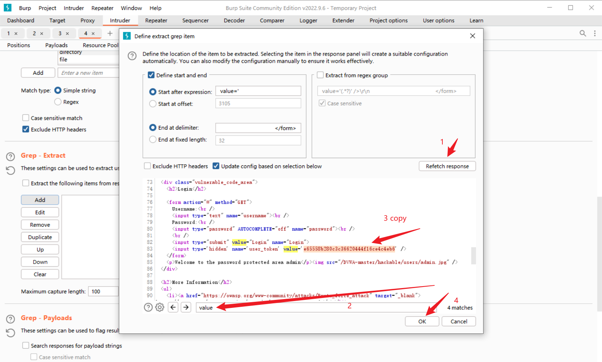602x362 pixels.
Task: Go to next search match arrow
Action: pyautogui.click(x=186, y=307)
